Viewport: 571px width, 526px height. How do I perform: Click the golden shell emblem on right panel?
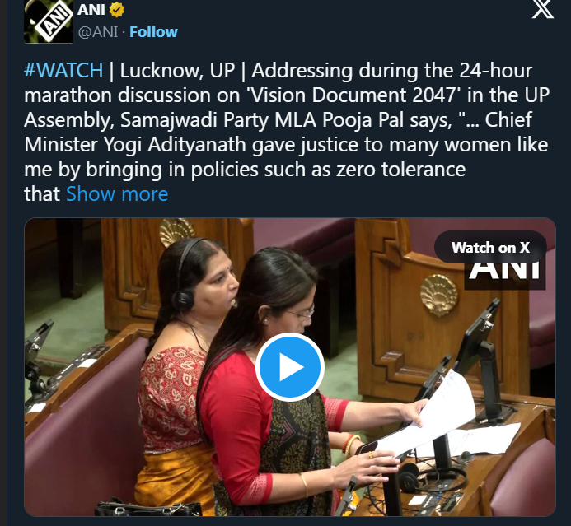tap(439, 295)
